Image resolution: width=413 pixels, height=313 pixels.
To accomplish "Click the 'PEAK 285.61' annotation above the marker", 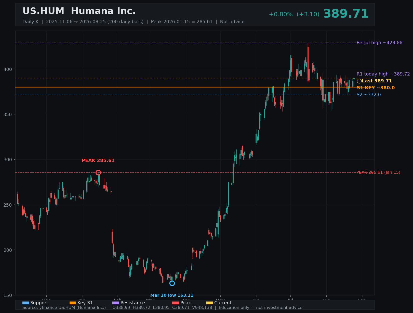I will 98,160.
